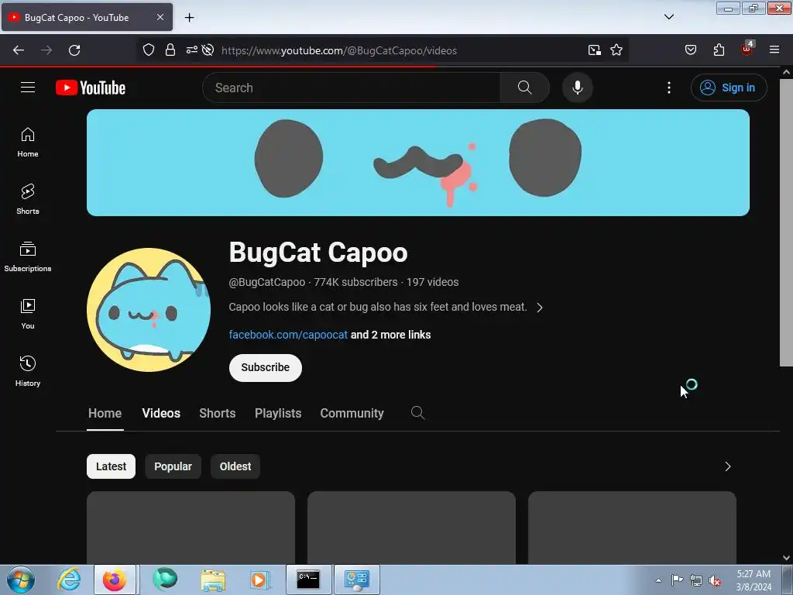The width and height of the screenshot is (793, 595).
Task: Click Firefox back arrow
Action: click(x=19, y=50)
